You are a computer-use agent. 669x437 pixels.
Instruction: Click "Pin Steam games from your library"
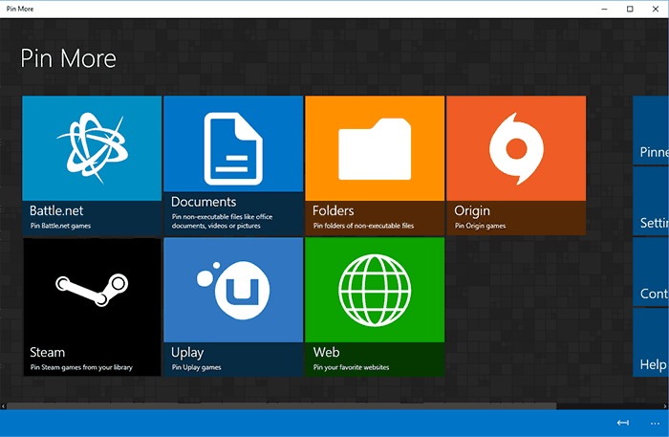tap(81, 367)
